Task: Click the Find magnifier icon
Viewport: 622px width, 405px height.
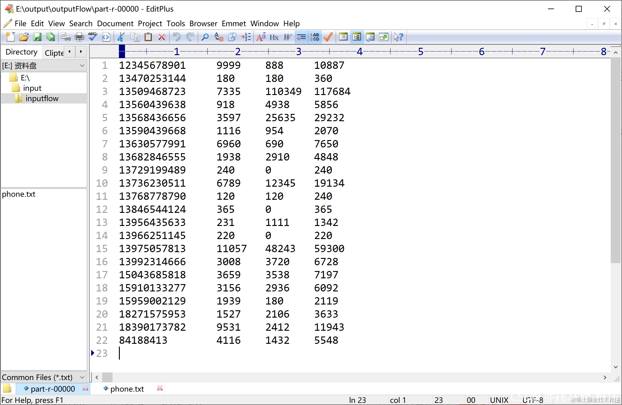Action: click(x=205, y=37)
